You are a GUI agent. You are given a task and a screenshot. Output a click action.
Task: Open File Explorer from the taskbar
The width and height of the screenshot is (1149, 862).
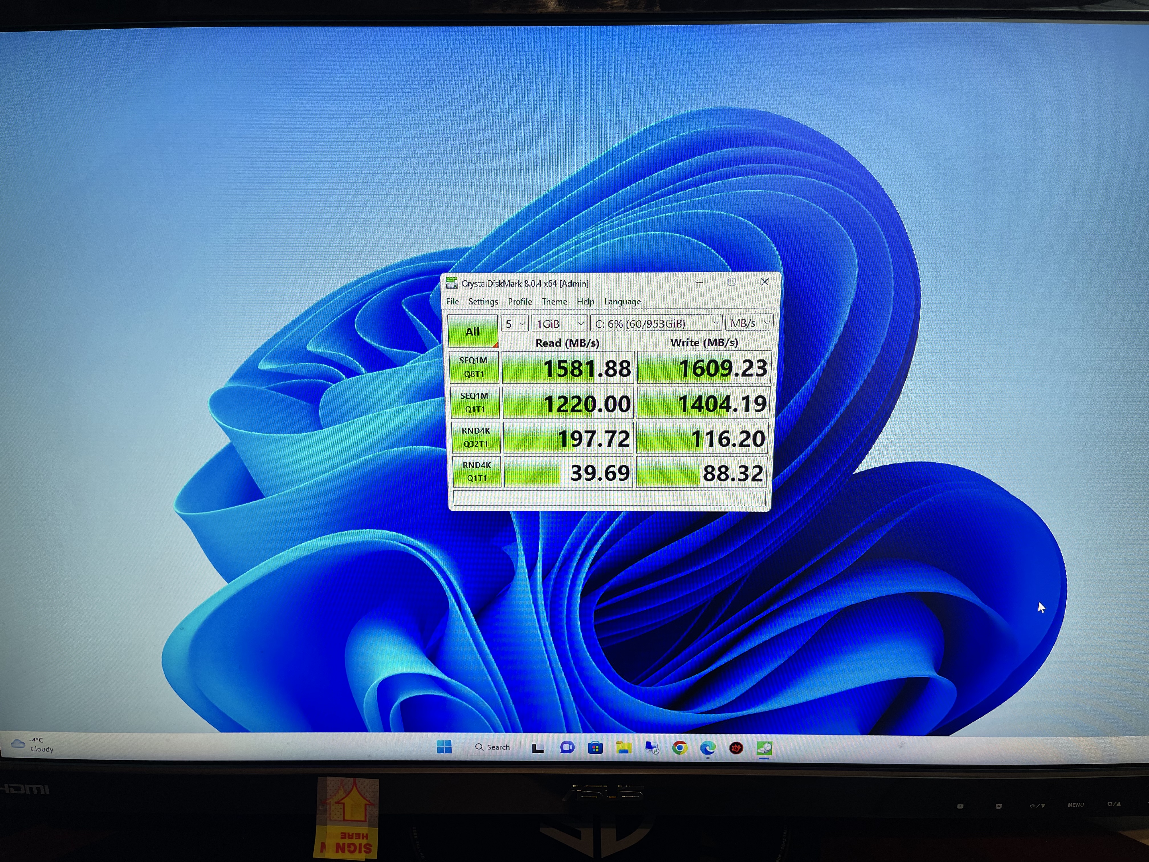click(x=623, y=748)
